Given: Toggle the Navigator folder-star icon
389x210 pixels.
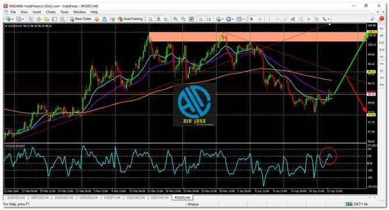Looking at the screenshot, I should 47,19.
